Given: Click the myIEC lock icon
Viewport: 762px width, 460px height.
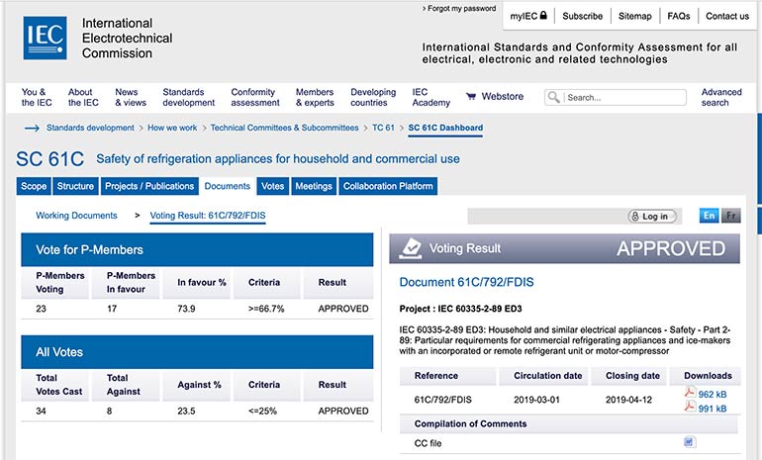Looking at the screenshot, I should pos(543,15).
